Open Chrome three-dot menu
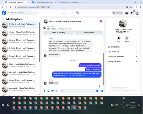 click(x=140, y=7)
